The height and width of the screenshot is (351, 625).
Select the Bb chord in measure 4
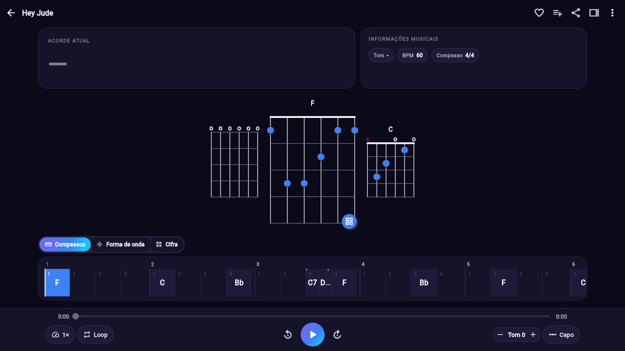click(x=424, y=282)
